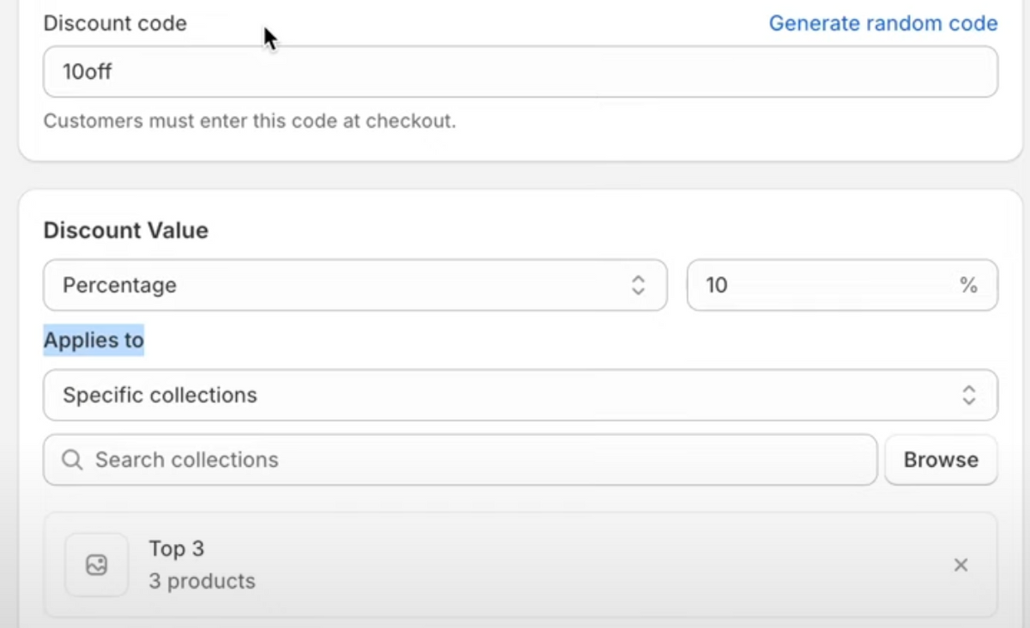Click the 3 products subtitle text
The image size is (1030, 628).
202,581
